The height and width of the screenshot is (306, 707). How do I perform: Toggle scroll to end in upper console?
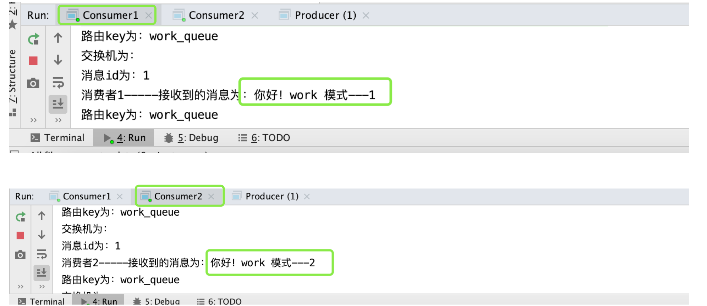pos(58,104)
